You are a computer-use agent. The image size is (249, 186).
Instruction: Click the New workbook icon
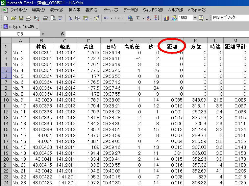click(6, 18)
